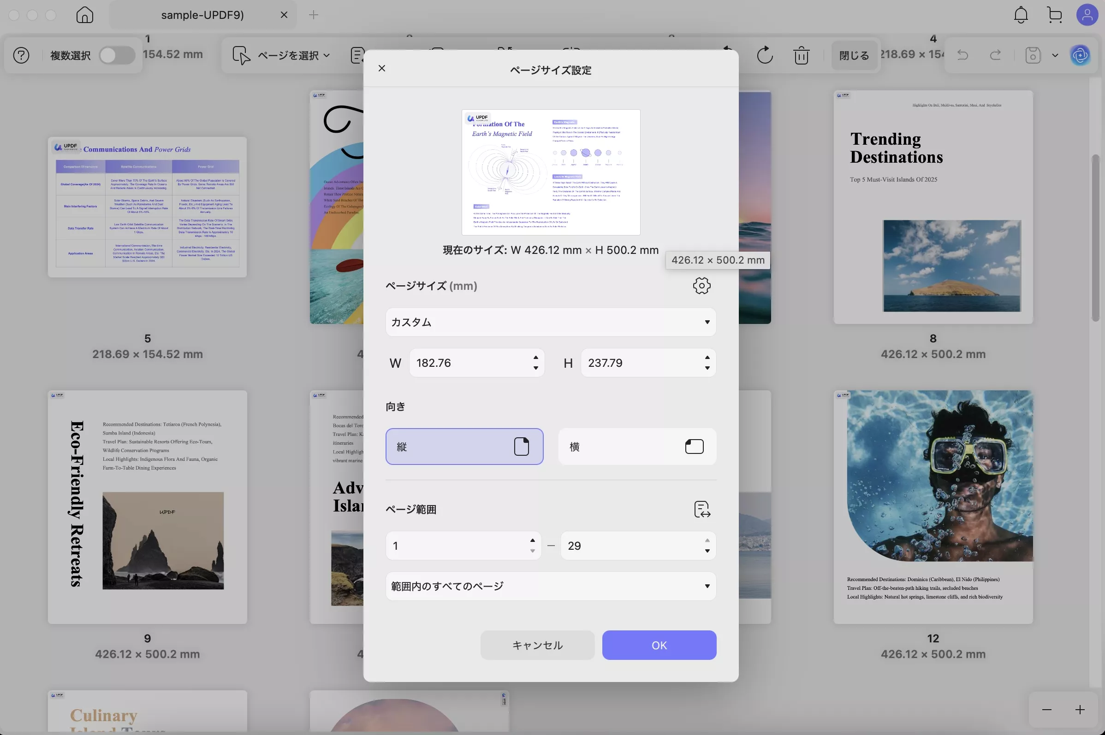The height and width of the screenshot is (735, 1105).
Task: Click the page size settings gear icon
Action: coord(701,285)
